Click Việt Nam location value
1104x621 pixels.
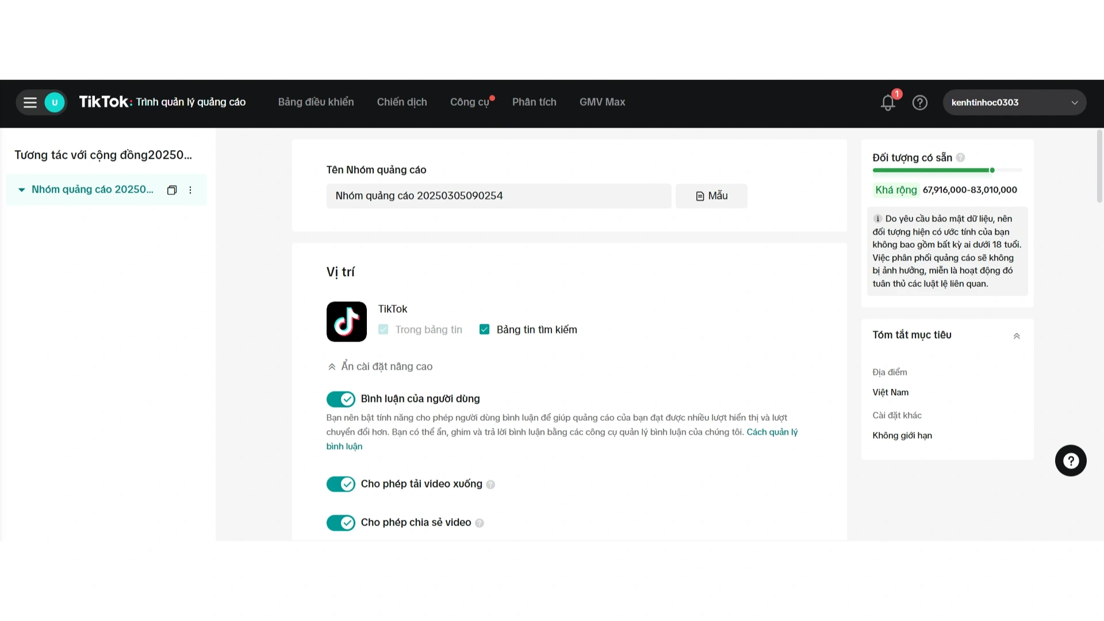(891, 392)
